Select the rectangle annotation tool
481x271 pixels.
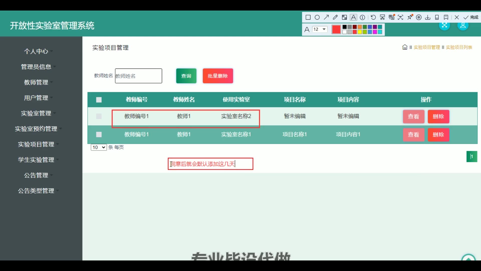pyautogui.click(x=308, y=17)
